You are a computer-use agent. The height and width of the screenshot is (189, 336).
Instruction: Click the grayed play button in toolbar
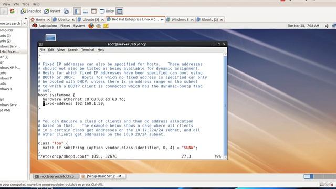click(x=4, y=11)
